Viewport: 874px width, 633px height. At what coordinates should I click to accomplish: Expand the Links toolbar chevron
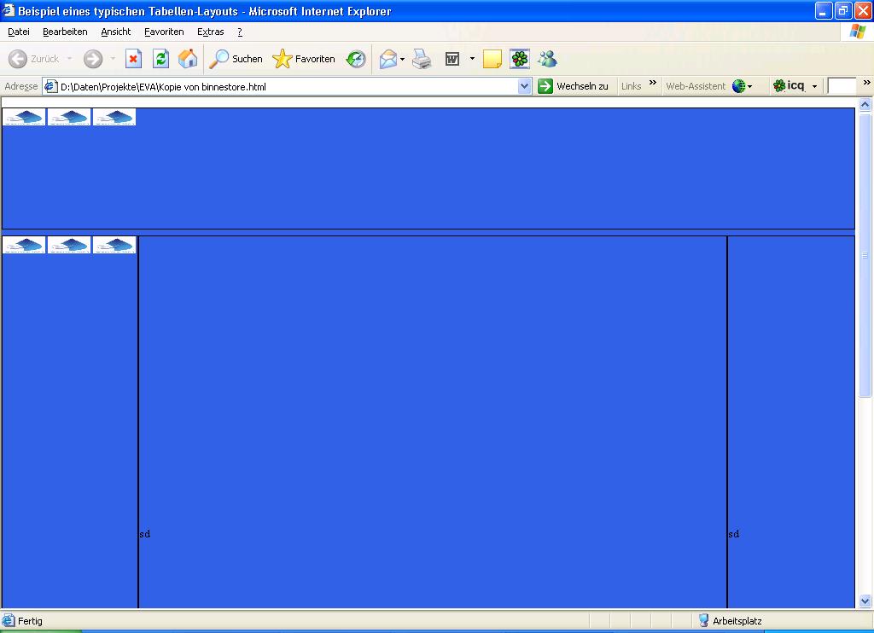point(653,83)
